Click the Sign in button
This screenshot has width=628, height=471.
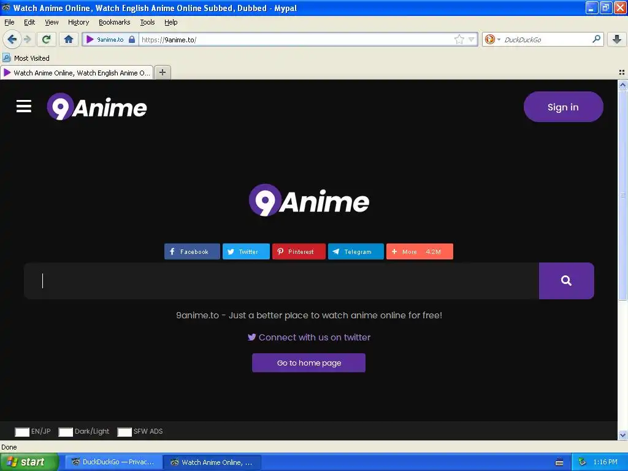tap(563, 107)
